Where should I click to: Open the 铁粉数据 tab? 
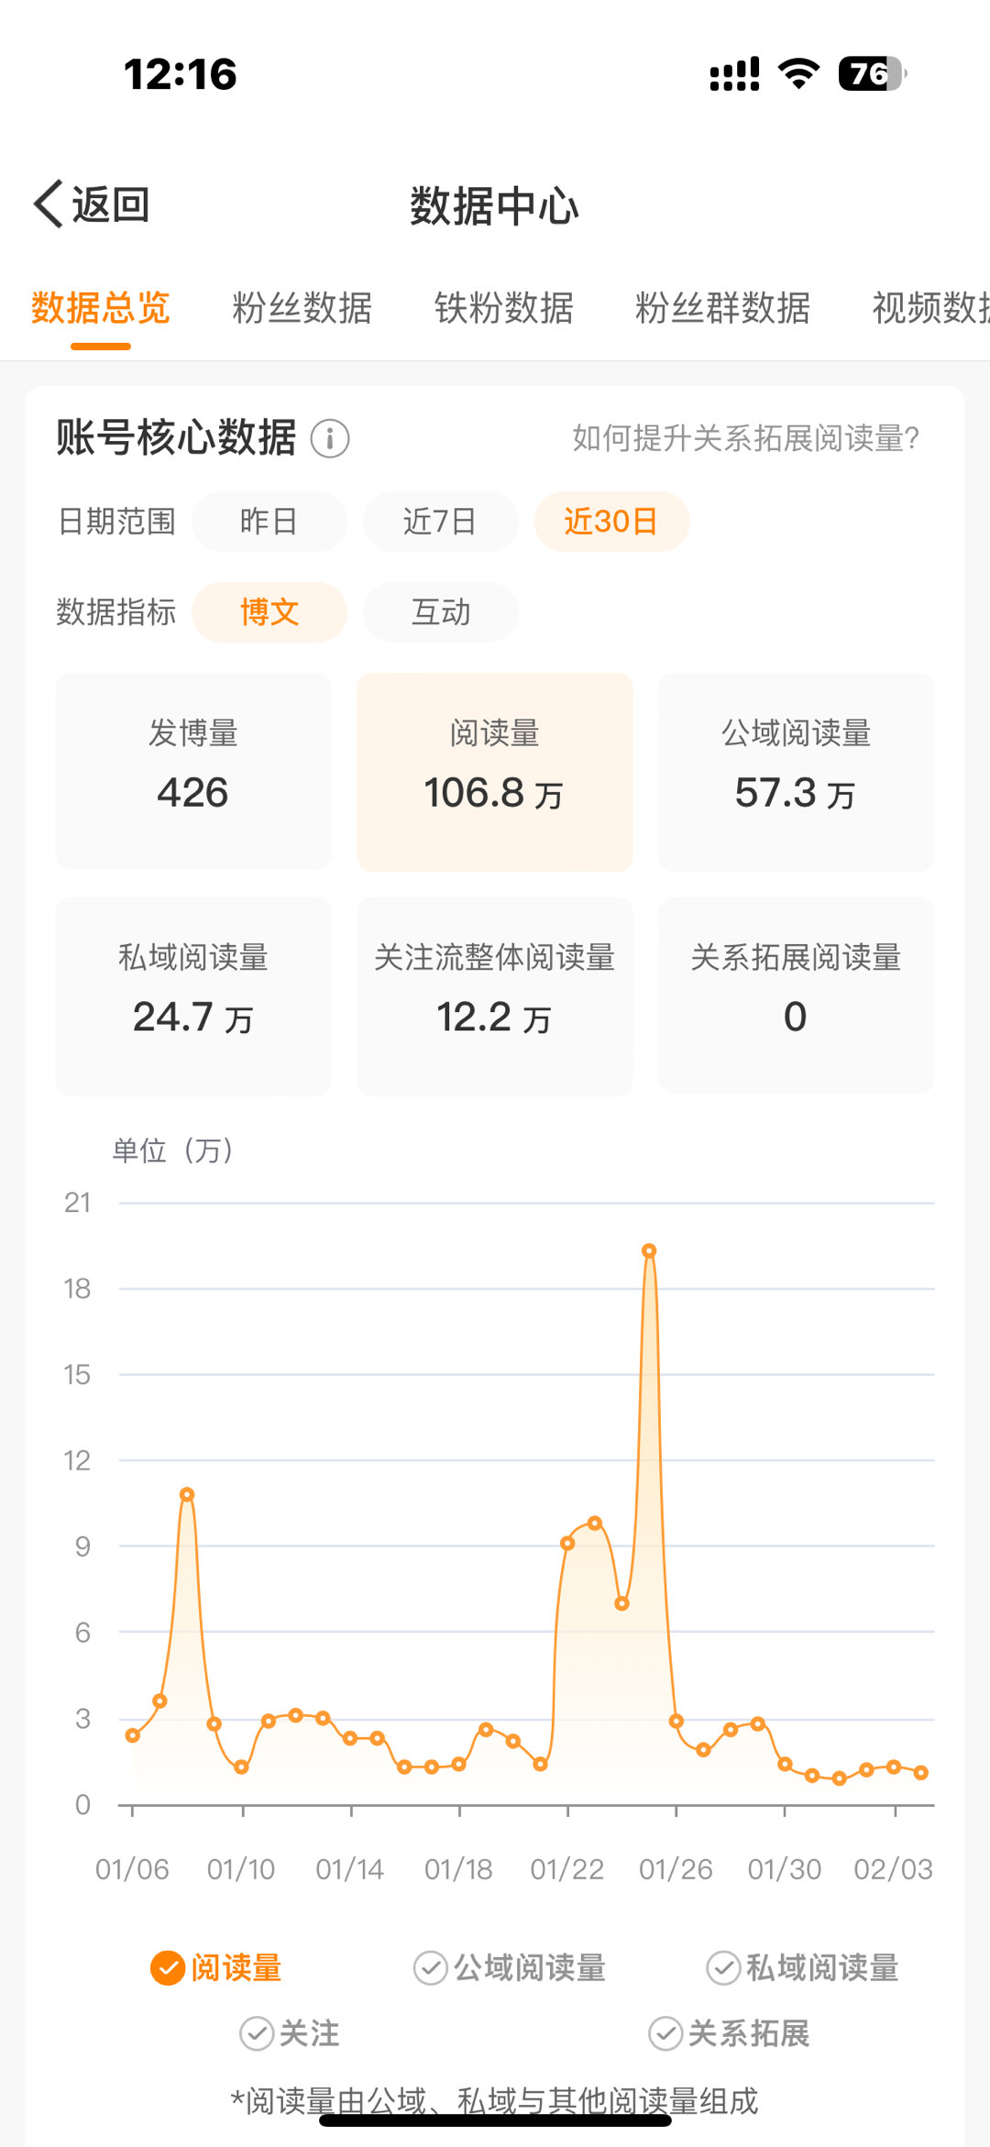pos(504,308)
